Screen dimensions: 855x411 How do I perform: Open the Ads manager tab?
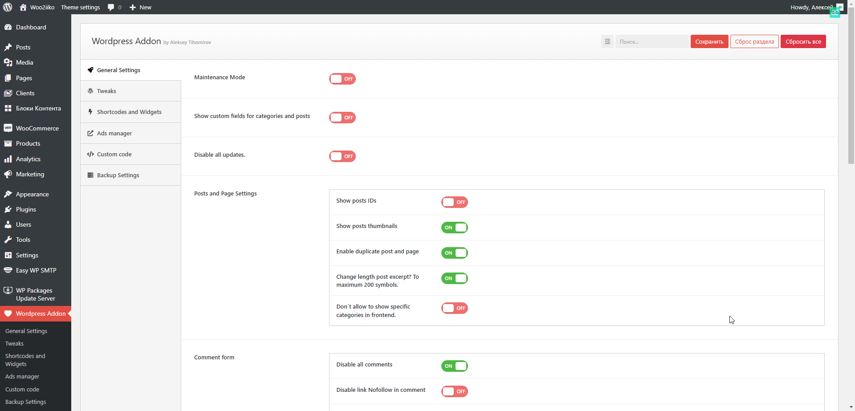click(x=131, y=133)
